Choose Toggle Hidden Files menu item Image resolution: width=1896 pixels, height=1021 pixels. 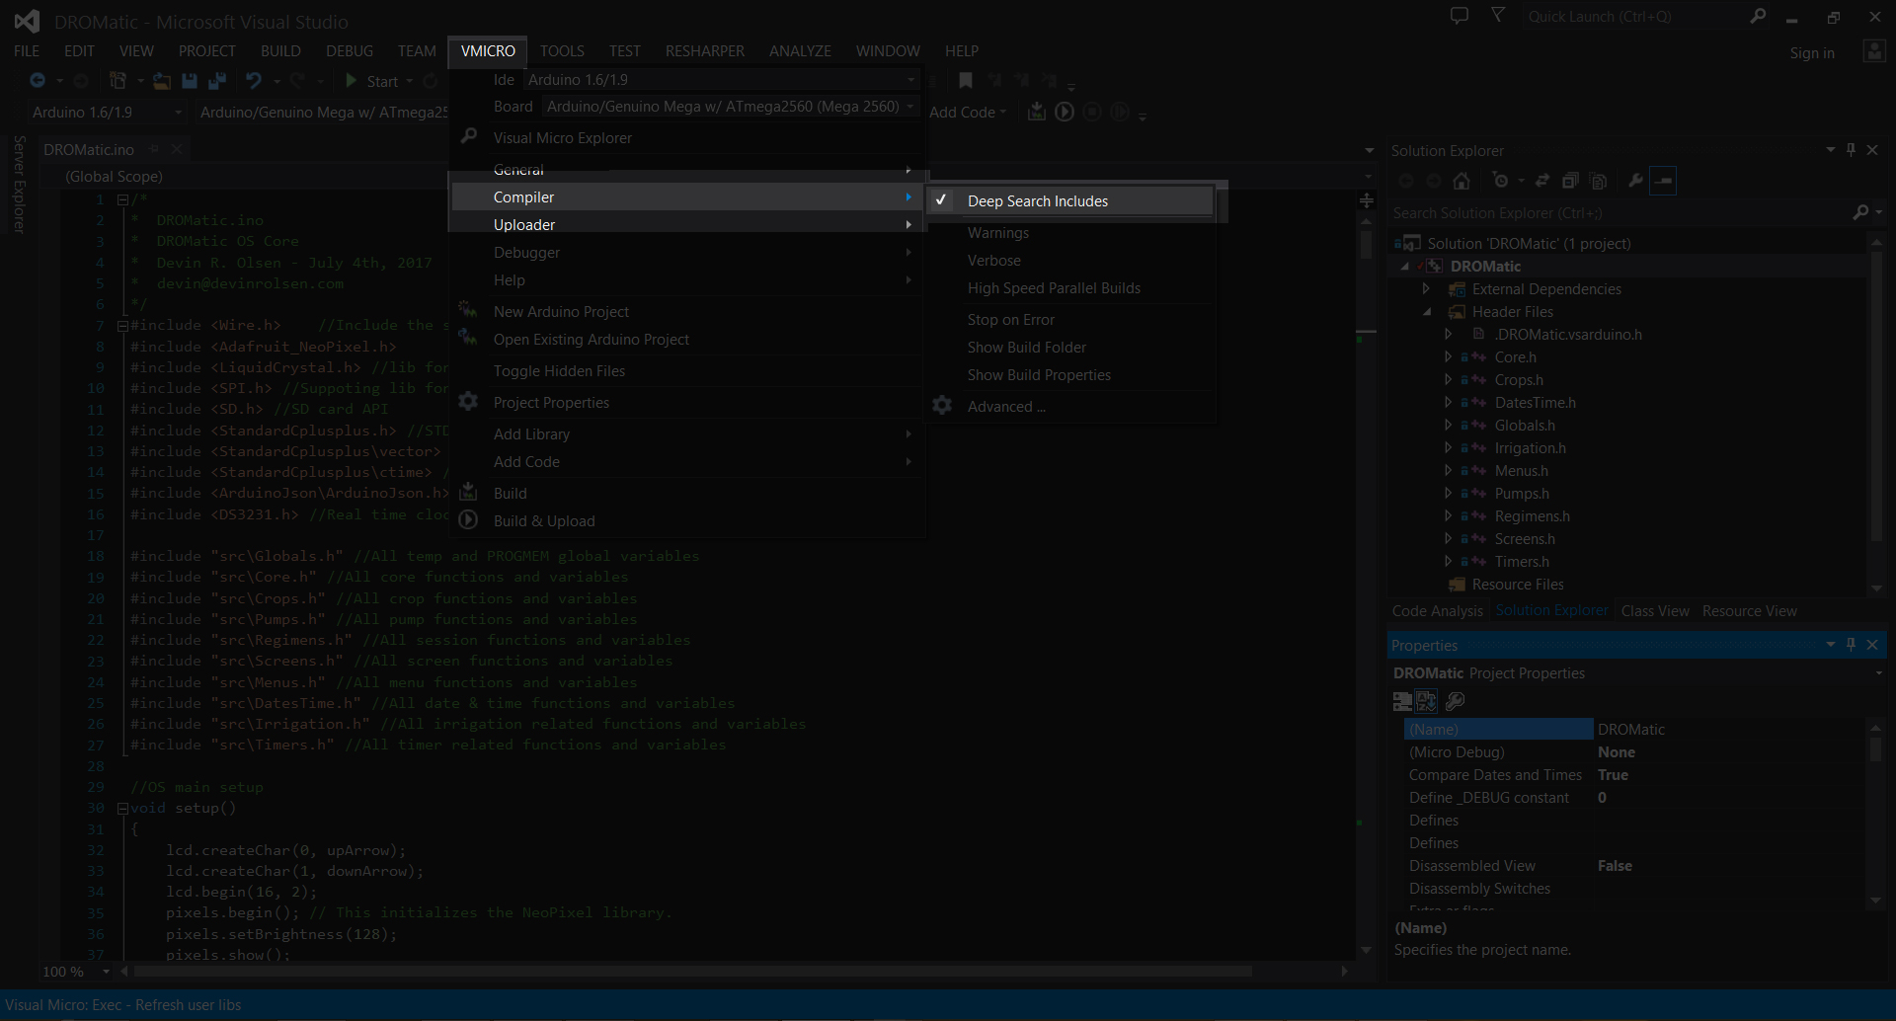pyautogui.click(x=687, y=371)
